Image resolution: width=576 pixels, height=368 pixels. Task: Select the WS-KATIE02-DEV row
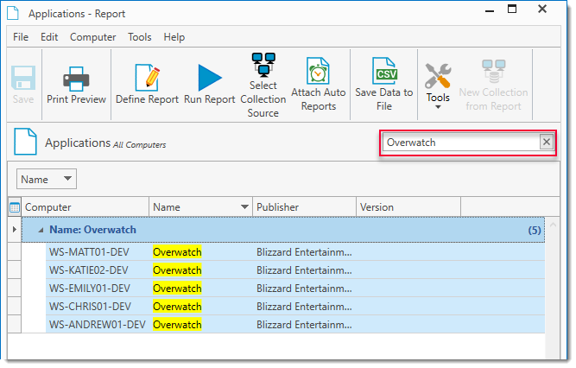295,270
